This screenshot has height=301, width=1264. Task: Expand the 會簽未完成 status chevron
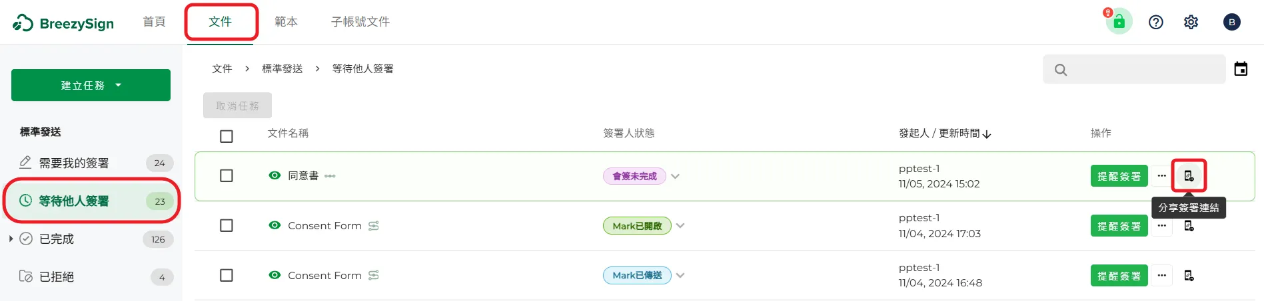tap(675, 177)
